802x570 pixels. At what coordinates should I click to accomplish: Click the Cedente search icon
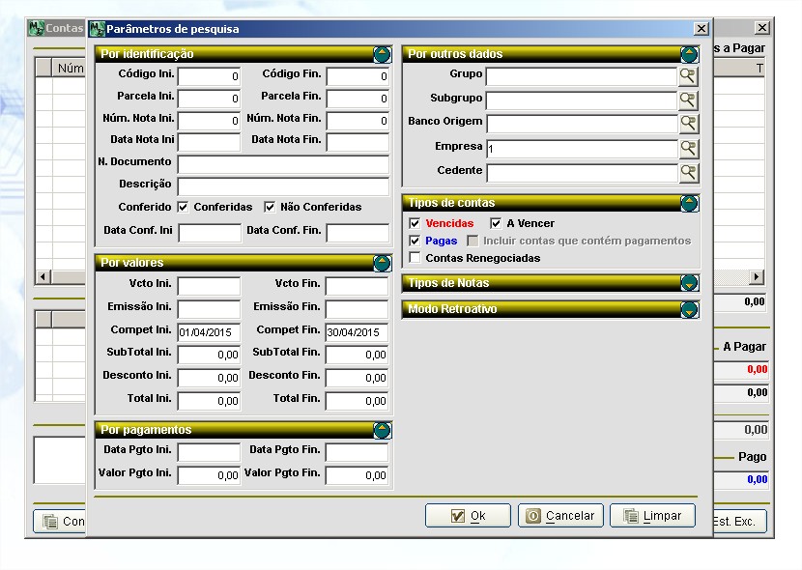pos(688,173)
